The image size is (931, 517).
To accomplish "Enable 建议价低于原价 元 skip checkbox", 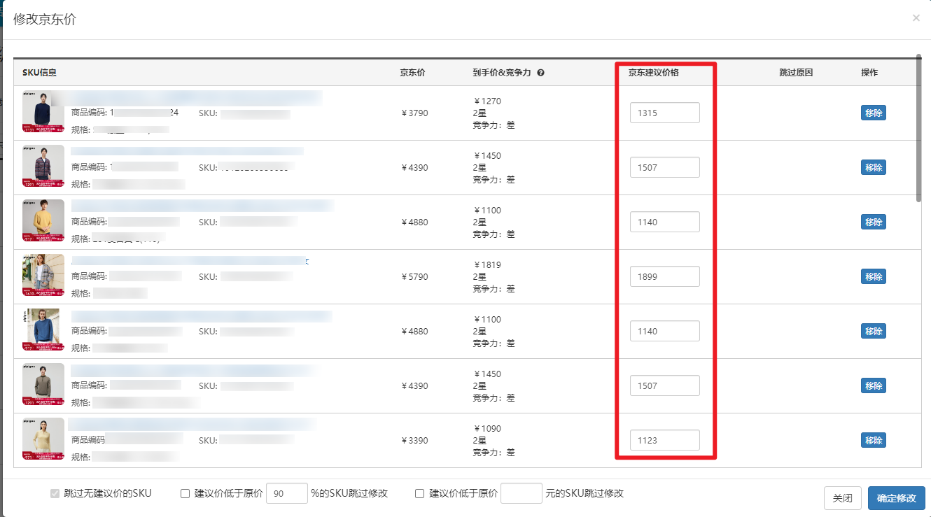I will 420,493.
